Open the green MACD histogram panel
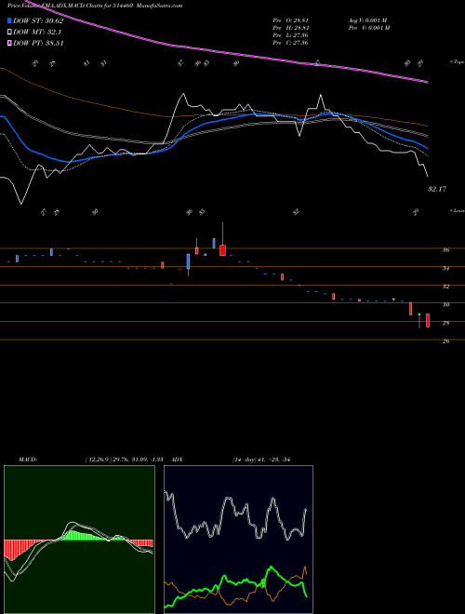This screenshot has width=465, height=614. click(79, 540)
